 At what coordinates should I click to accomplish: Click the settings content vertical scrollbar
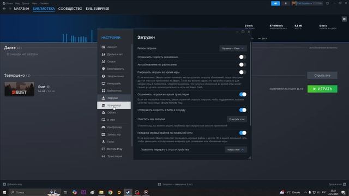[251, 84]
